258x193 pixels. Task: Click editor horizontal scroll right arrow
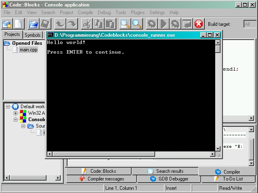251,118
